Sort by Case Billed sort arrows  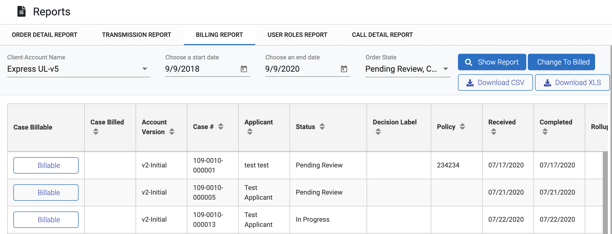coord(96,132)
